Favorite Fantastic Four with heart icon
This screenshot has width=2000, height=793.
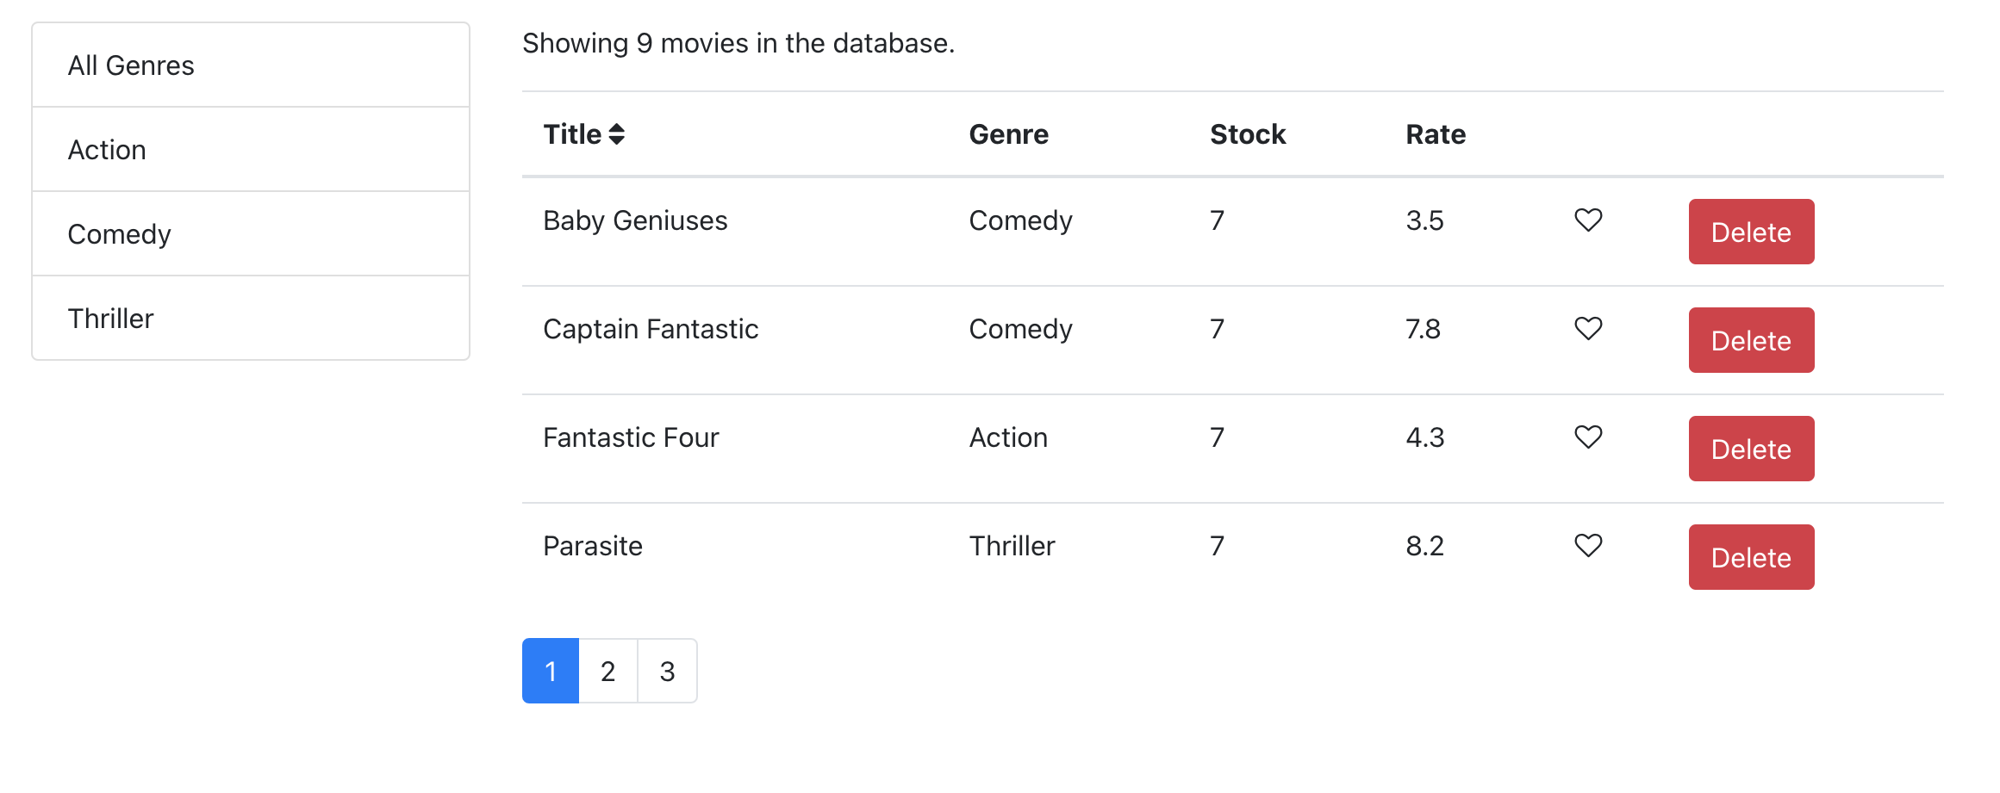click(x=1587, y=437)
